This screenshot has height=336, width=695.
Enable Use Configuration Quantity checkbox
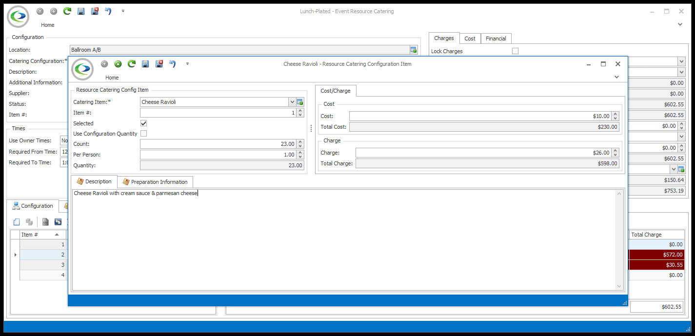tap(143, 134)
